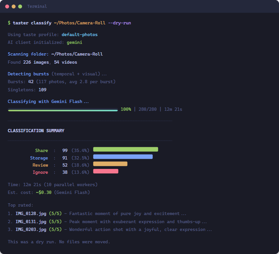
Task: Click the green '$' prompt symbol
Action: click(9, 23)
